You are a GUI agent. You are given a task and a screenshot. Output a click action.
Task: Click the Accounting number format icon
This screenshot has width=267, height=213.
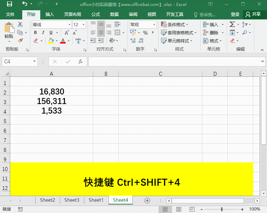(x=133, y=32)
